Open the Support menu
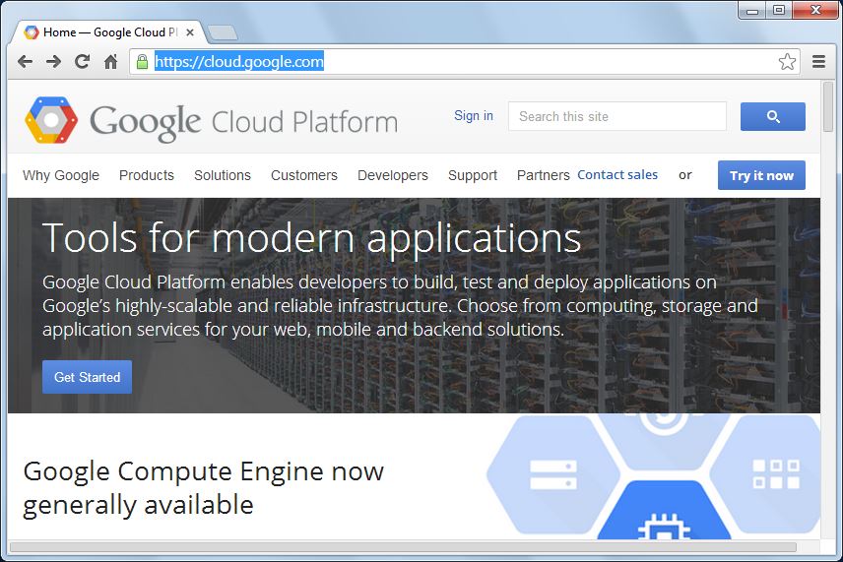The height and width of the screenshot is (562, 843). click(473, 176)
